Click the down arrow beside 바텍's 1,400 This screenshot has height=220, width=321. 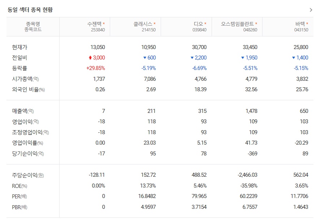tap(294, 57)
